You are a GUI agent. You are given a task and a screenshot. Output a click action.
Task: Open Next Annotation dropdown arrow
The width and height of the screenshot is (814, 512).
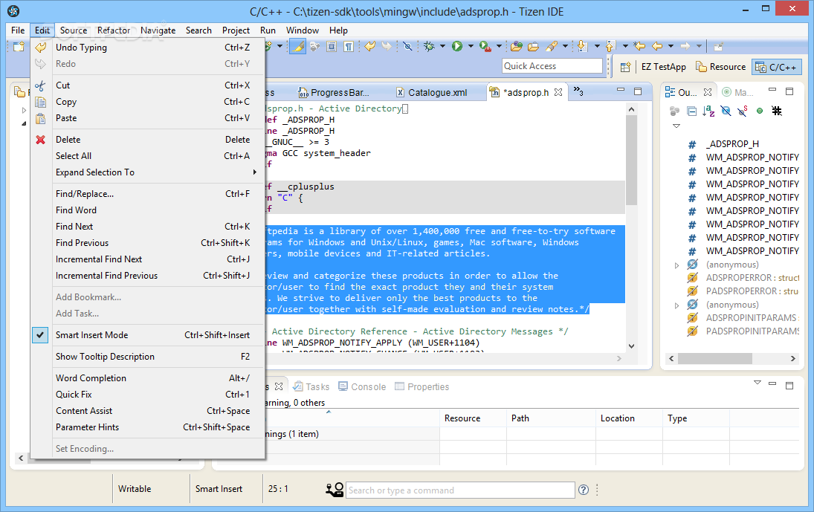click(x=597, y=46)
